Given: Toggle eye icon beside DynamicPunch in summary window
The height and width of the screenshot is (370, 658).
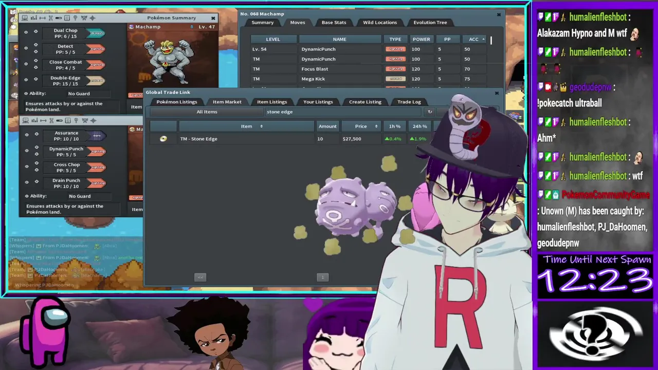Looking at the screenshot, I should point(27,151).
